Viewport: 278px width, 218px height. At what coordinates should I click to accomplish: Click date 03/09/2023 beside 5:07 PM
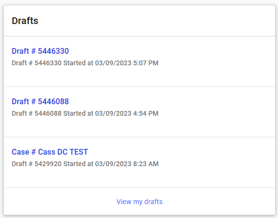click(113, 63)
